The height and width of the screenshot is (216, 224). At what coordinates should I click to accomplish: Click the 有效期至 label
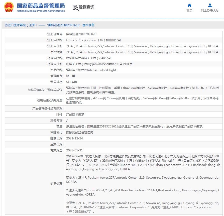point(56,151)
